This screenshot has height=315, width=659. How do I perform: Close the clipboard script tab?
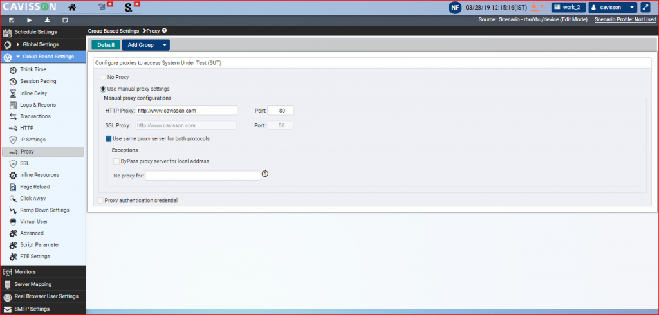click(110, 4)
